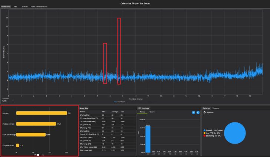Click the Min column header in the sensor table

click(104, 112)
